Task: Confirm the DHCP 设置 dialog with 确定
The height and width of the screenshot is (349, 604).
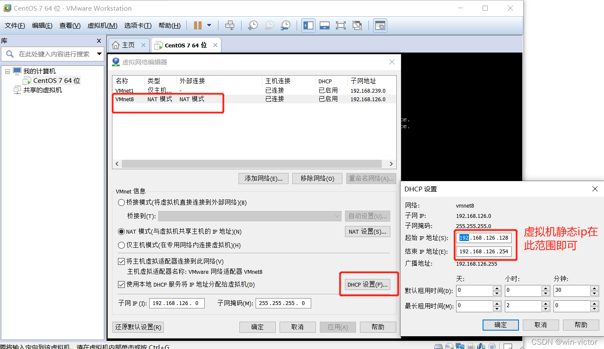Action: click(x=501, y=325)
